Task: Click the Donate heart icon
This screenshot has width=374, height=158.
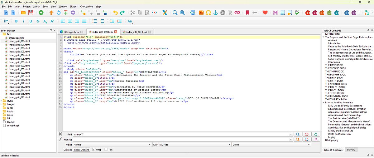Action: point(265,13)
